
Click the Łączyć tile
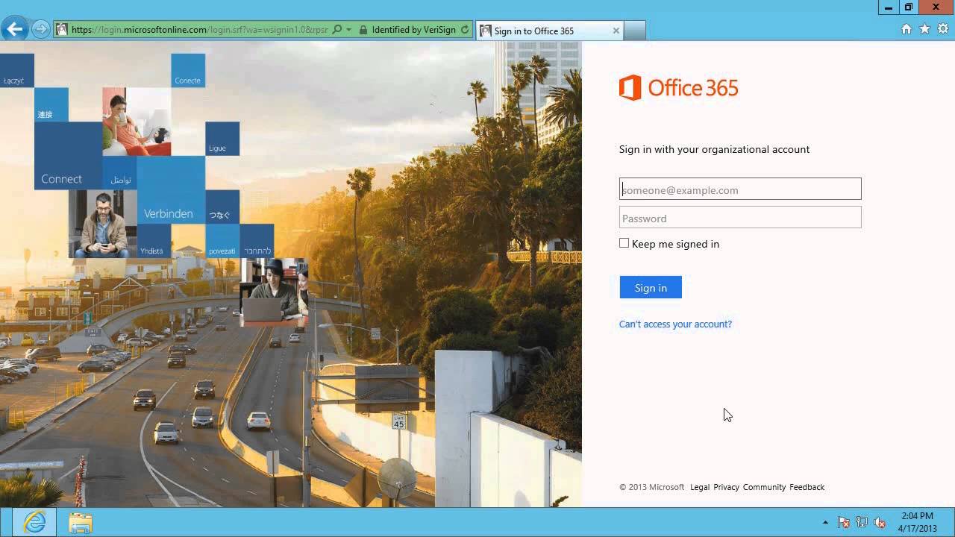click(17, 70)
